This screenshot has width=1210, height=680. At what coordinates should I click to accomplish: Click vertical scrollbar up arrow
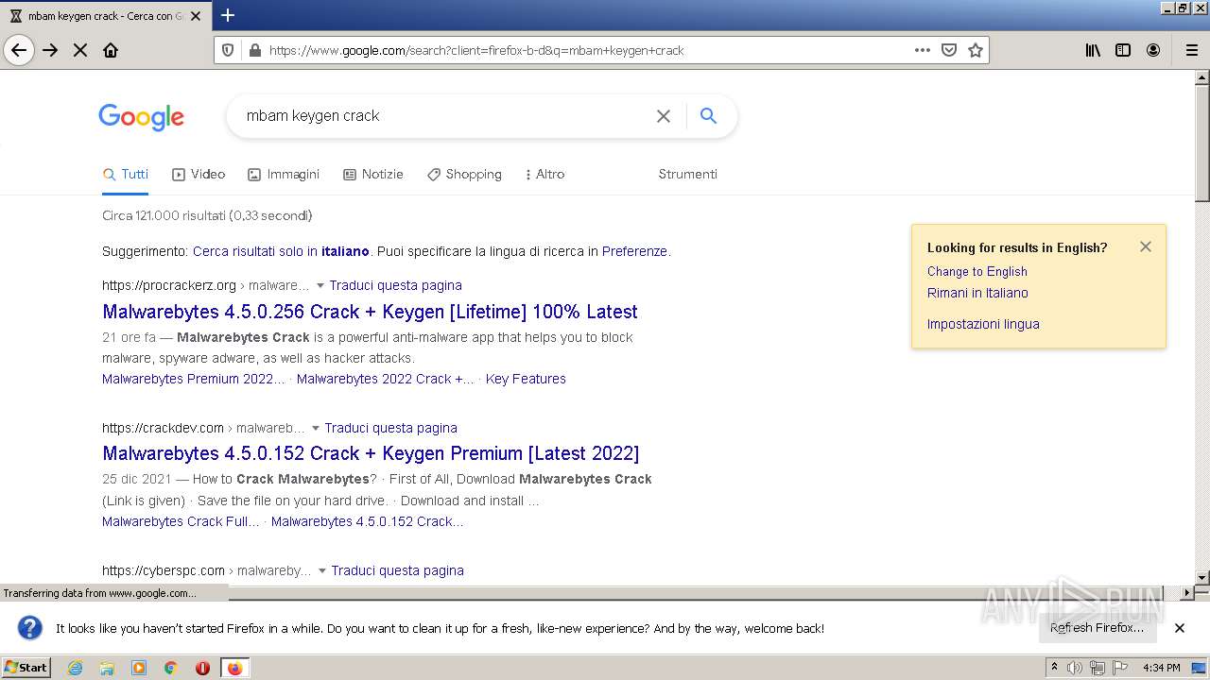(x=1202, y=78)
